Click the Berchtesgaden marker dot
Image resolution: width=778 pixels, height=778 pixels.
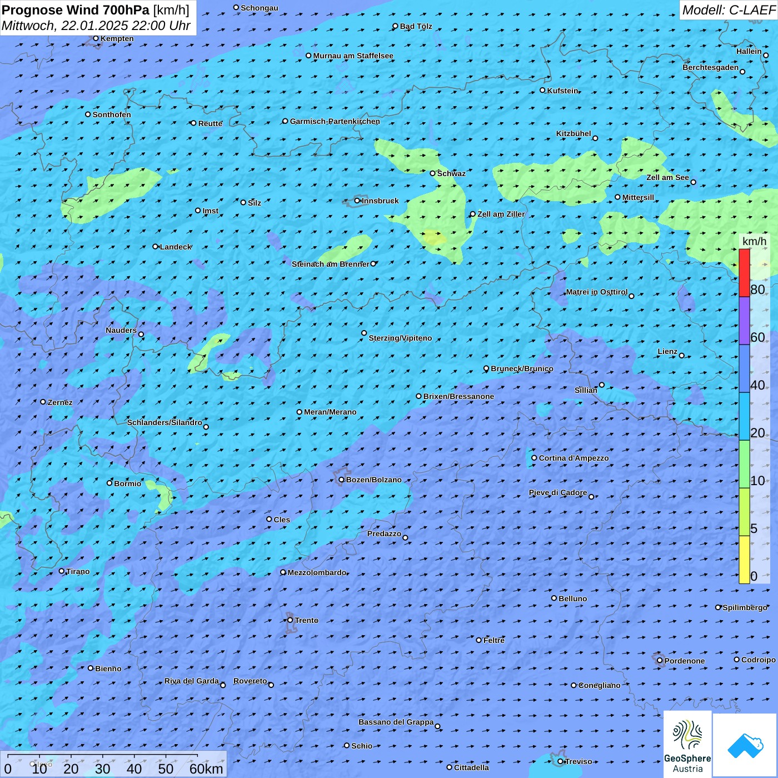coord(742,72)
